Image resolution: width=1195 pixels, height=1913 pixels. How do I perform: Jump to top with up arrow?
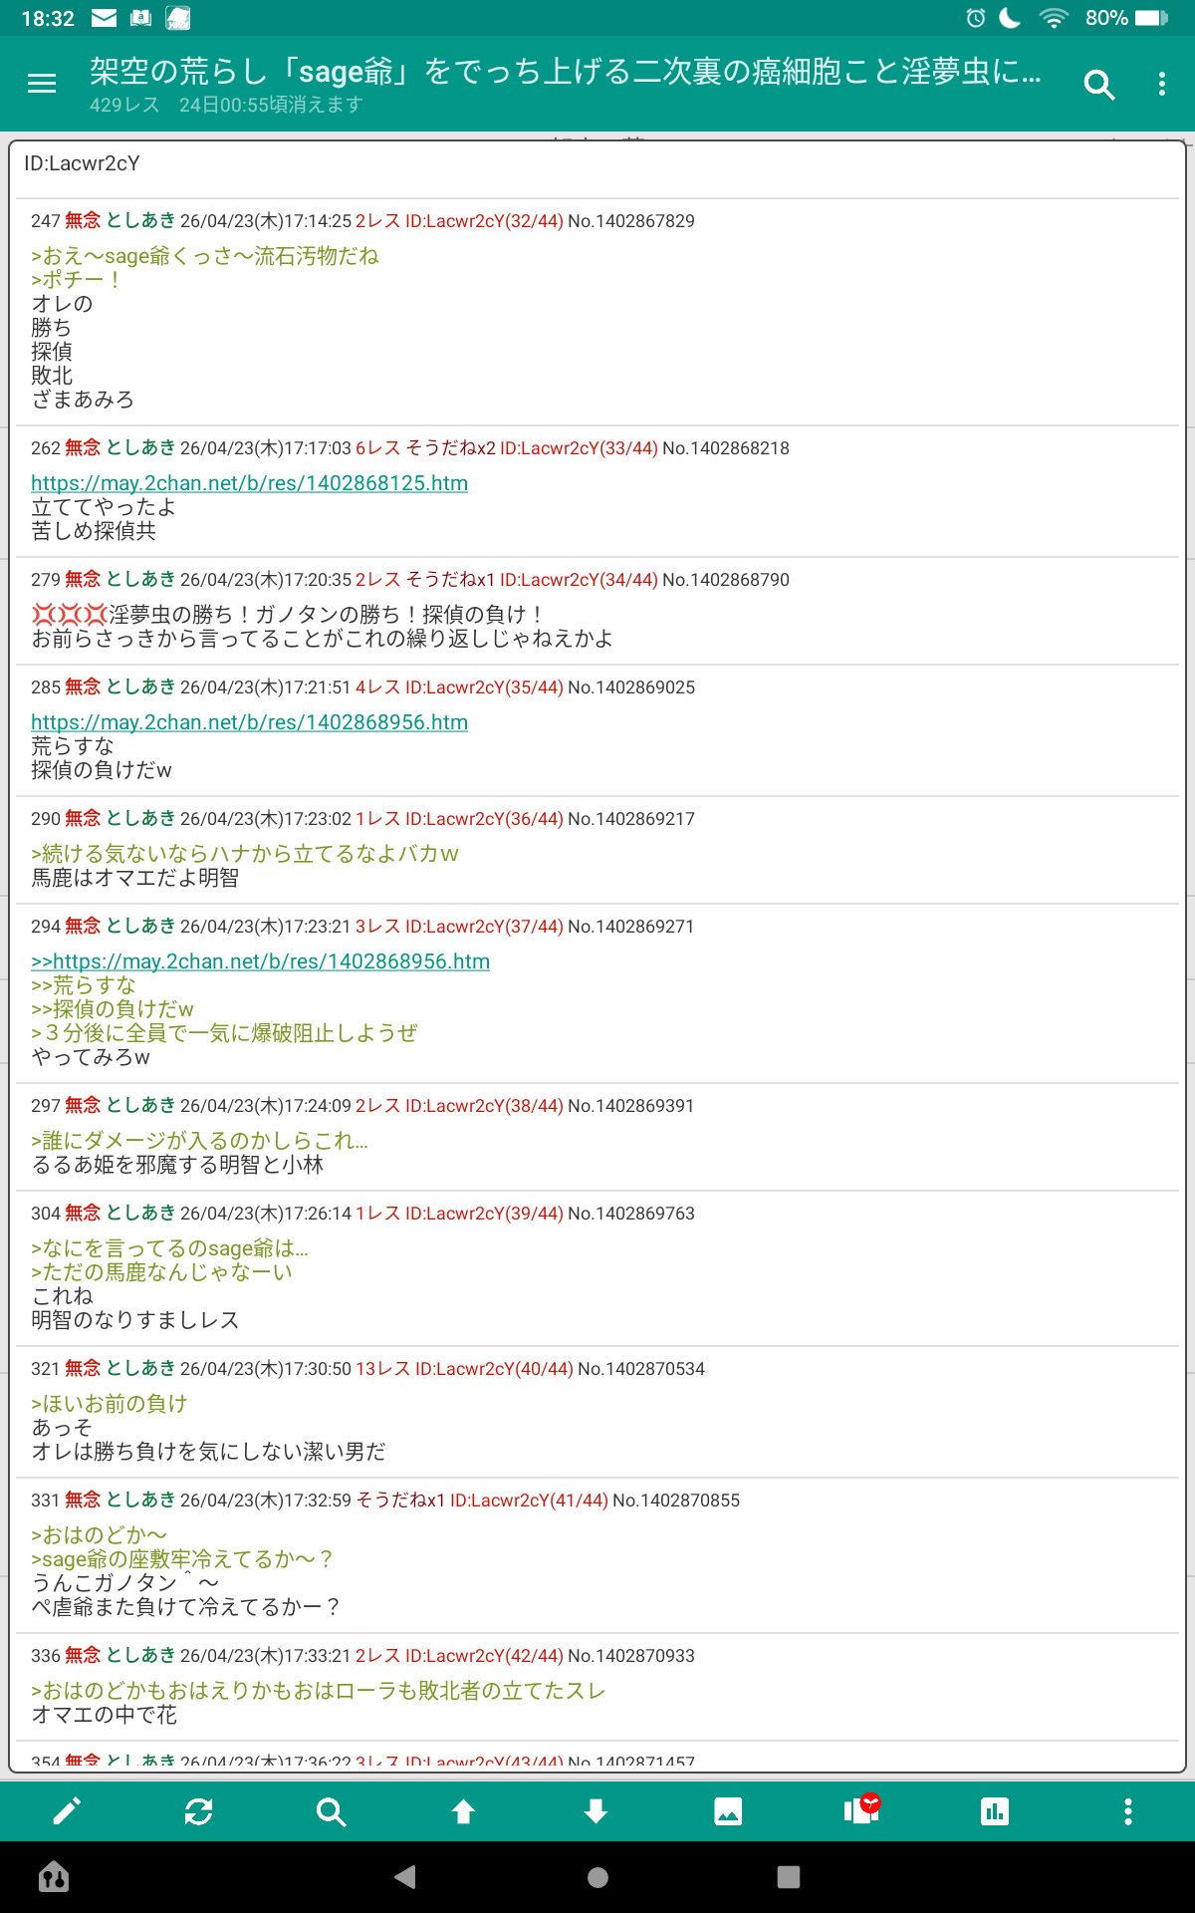463,1811
